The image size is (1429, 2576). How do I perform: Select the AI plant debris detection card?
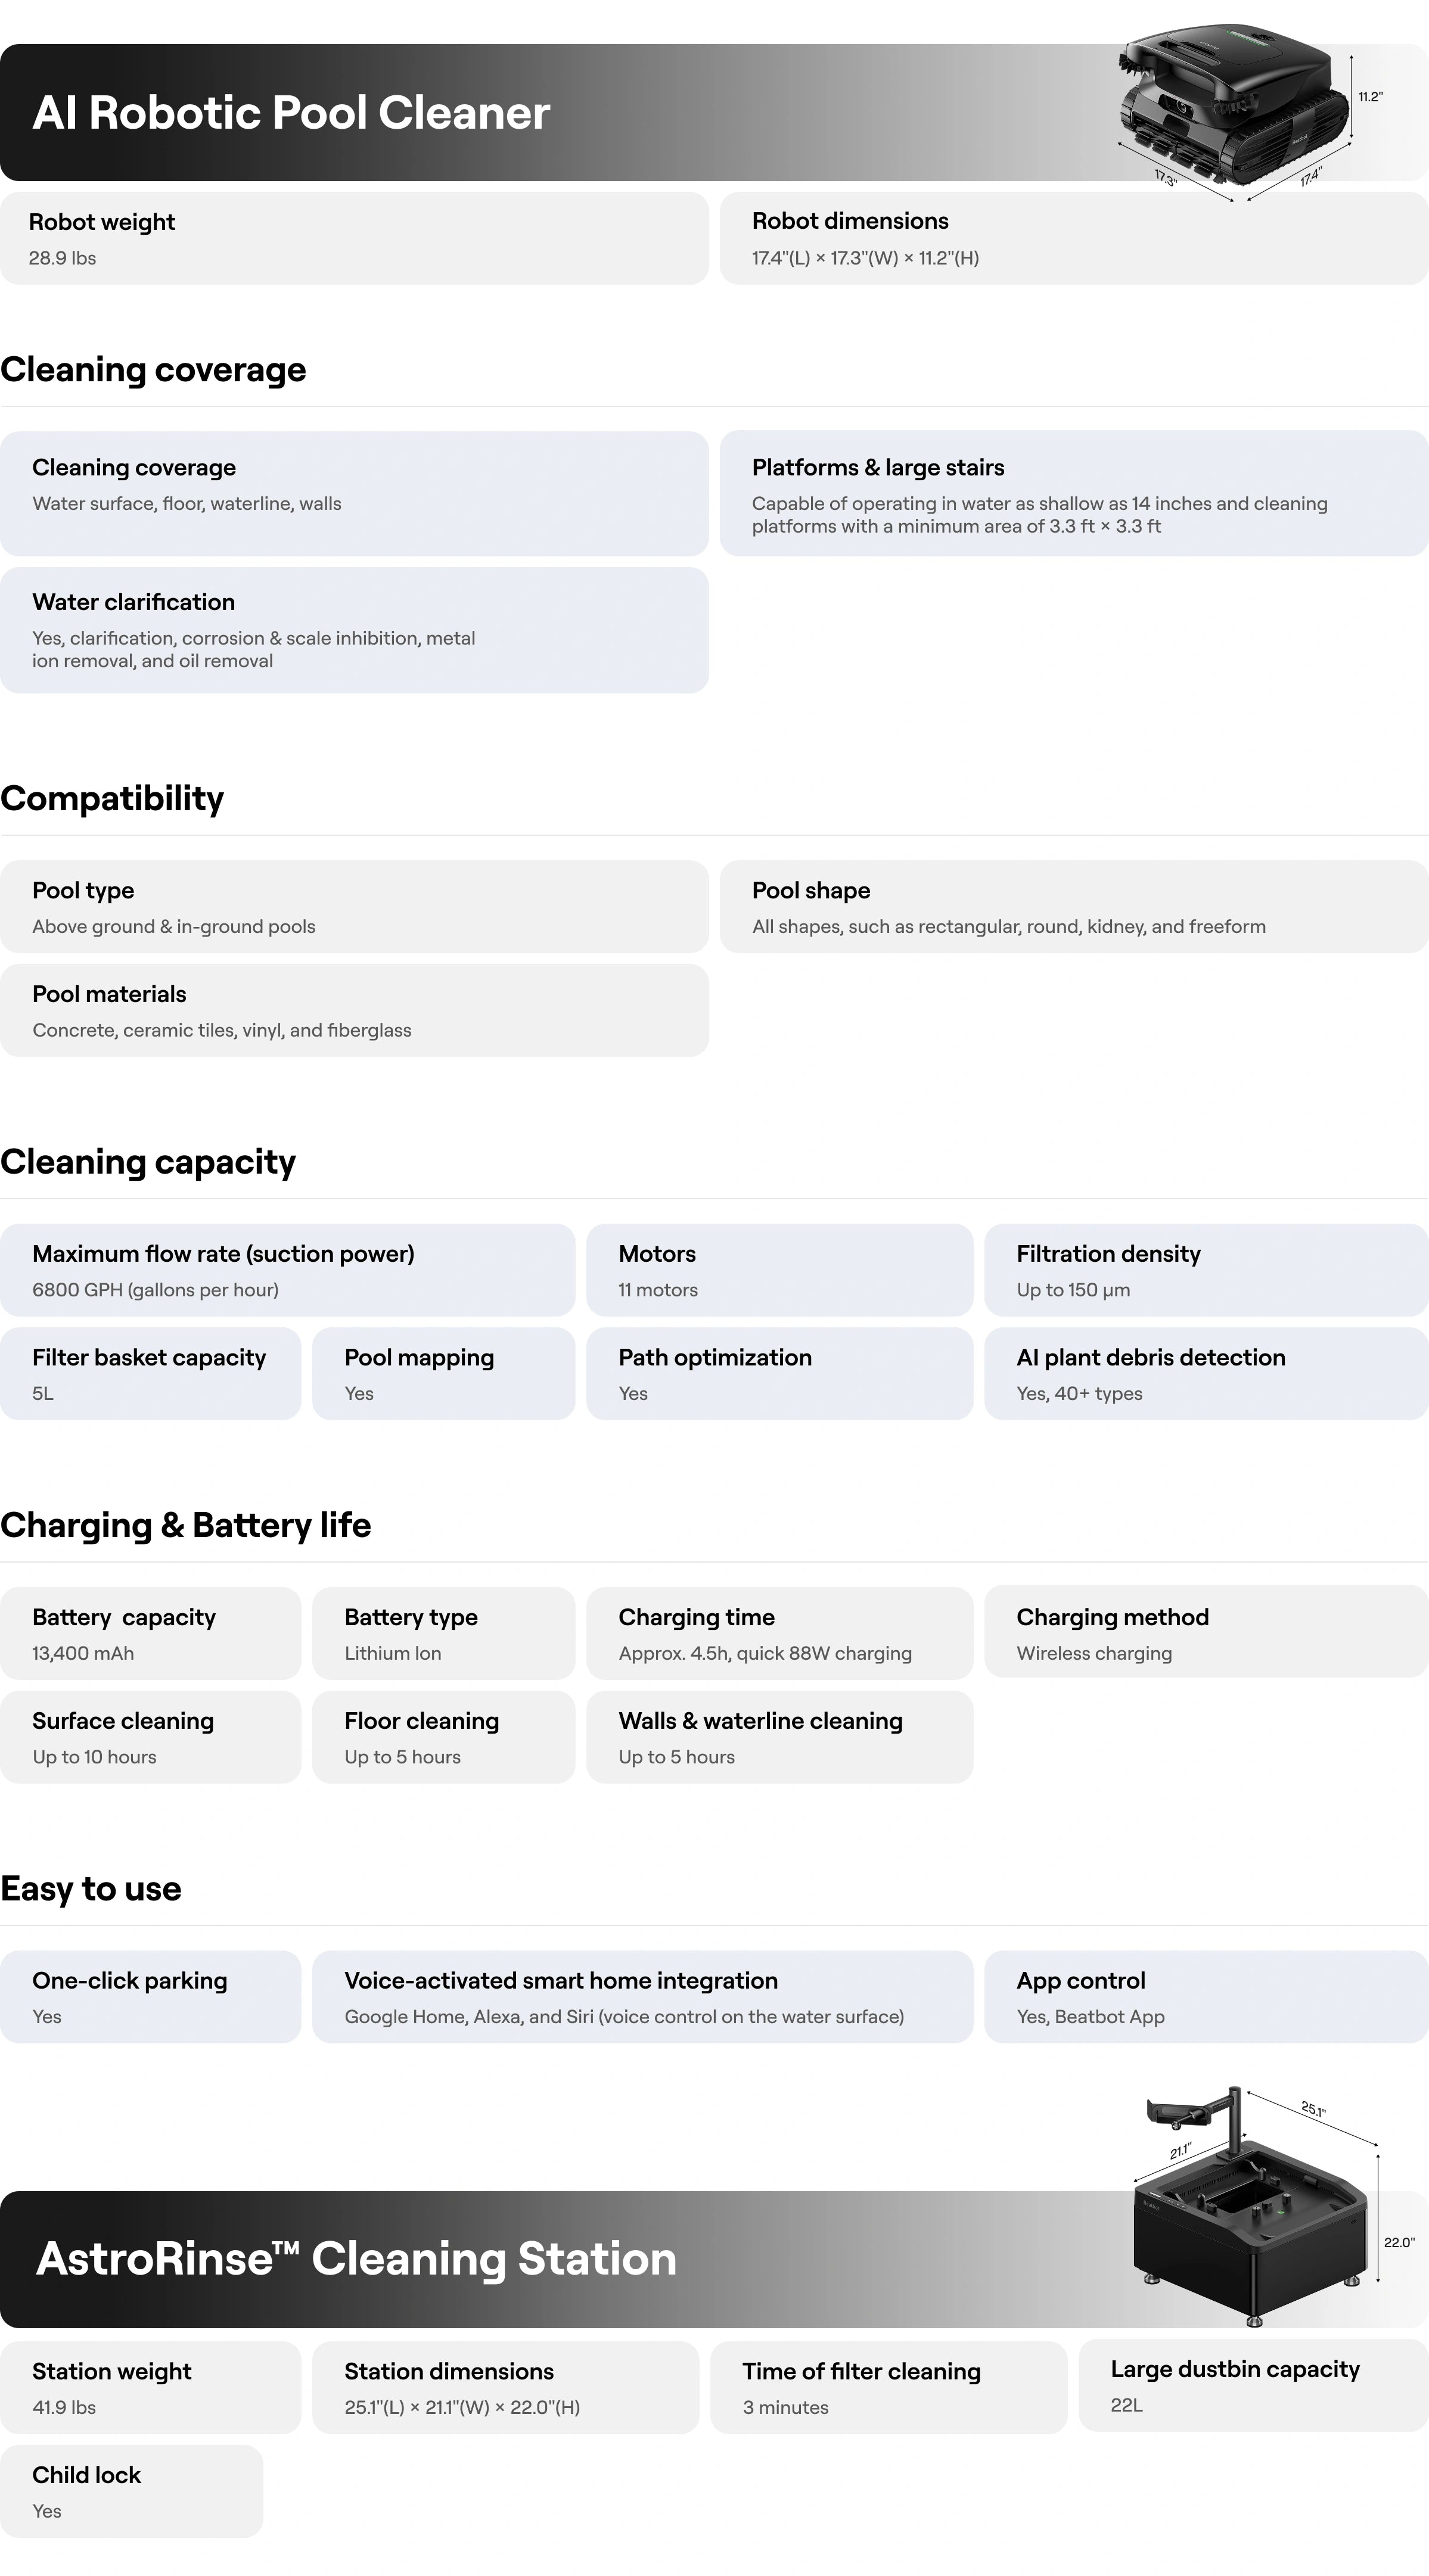1206,1373
